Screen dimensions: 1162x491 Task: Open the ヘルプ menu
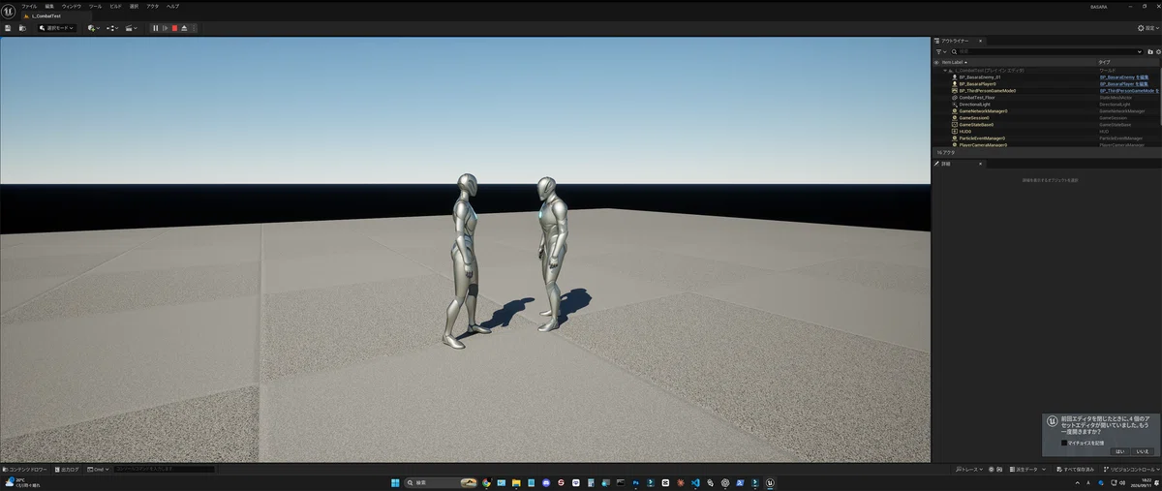[172, 6]
